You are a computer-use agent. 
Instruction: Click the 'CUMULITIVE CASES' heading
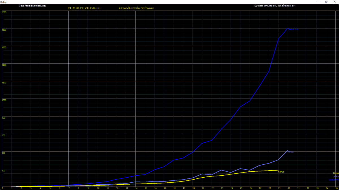click(x=84, y=8)
